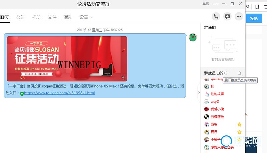Click the 群通知 heading
The height and width of the screenshot is (153, 267).
(x=210, y=28)
